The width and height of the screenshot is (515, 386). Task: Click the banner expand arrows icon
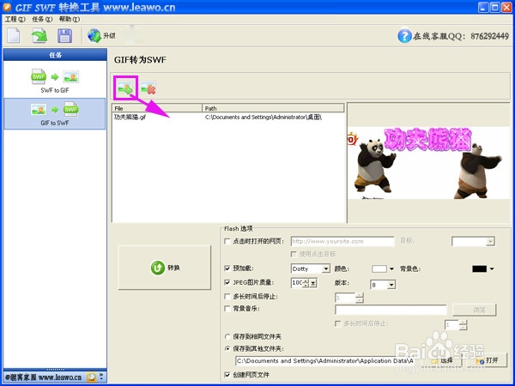(x=101, y=377)
